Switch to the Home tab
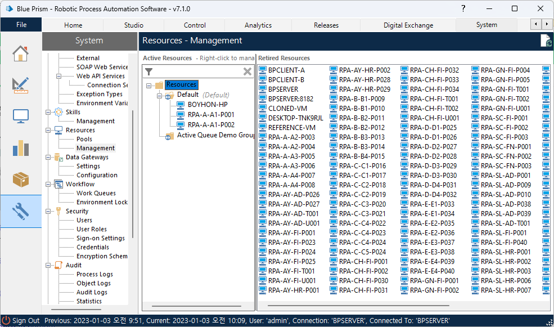The width and height of the screenshot is (554, 327). tap(73, 25)
